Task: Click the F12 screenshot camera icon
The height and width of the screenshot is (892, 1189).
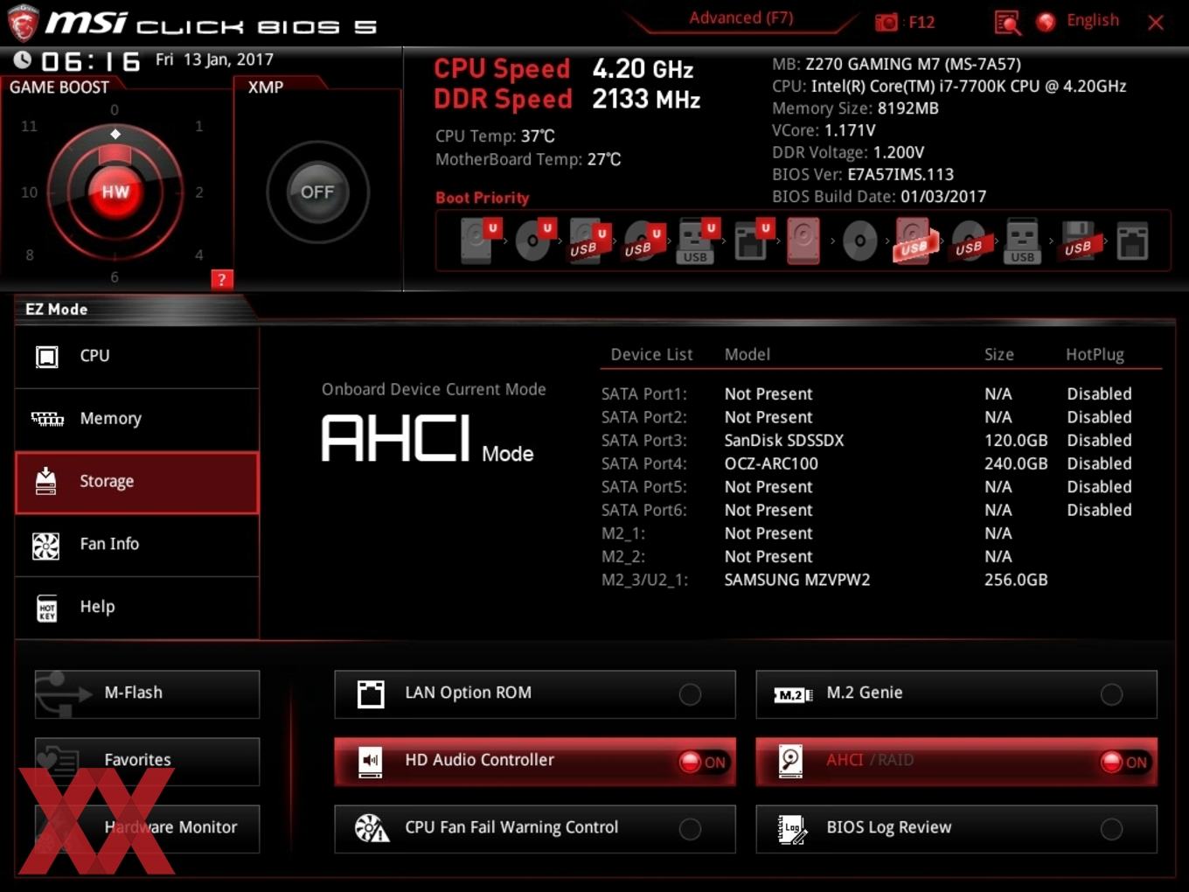Action: 887,22
